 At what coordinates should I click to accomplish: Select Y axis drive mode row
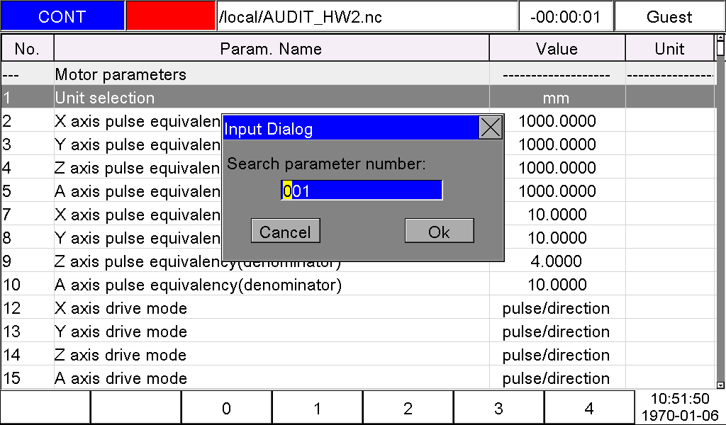click(x=358, y=331)
